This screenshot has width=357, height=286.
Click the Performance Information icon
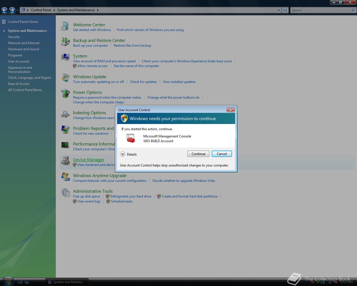pyautogui.click(x=65, y=145)
